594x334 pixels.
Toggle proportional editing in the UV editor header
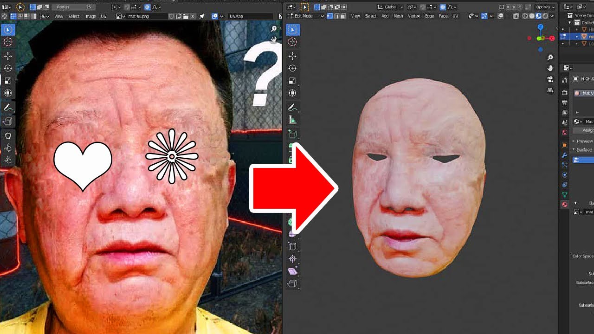click(147, 7)
